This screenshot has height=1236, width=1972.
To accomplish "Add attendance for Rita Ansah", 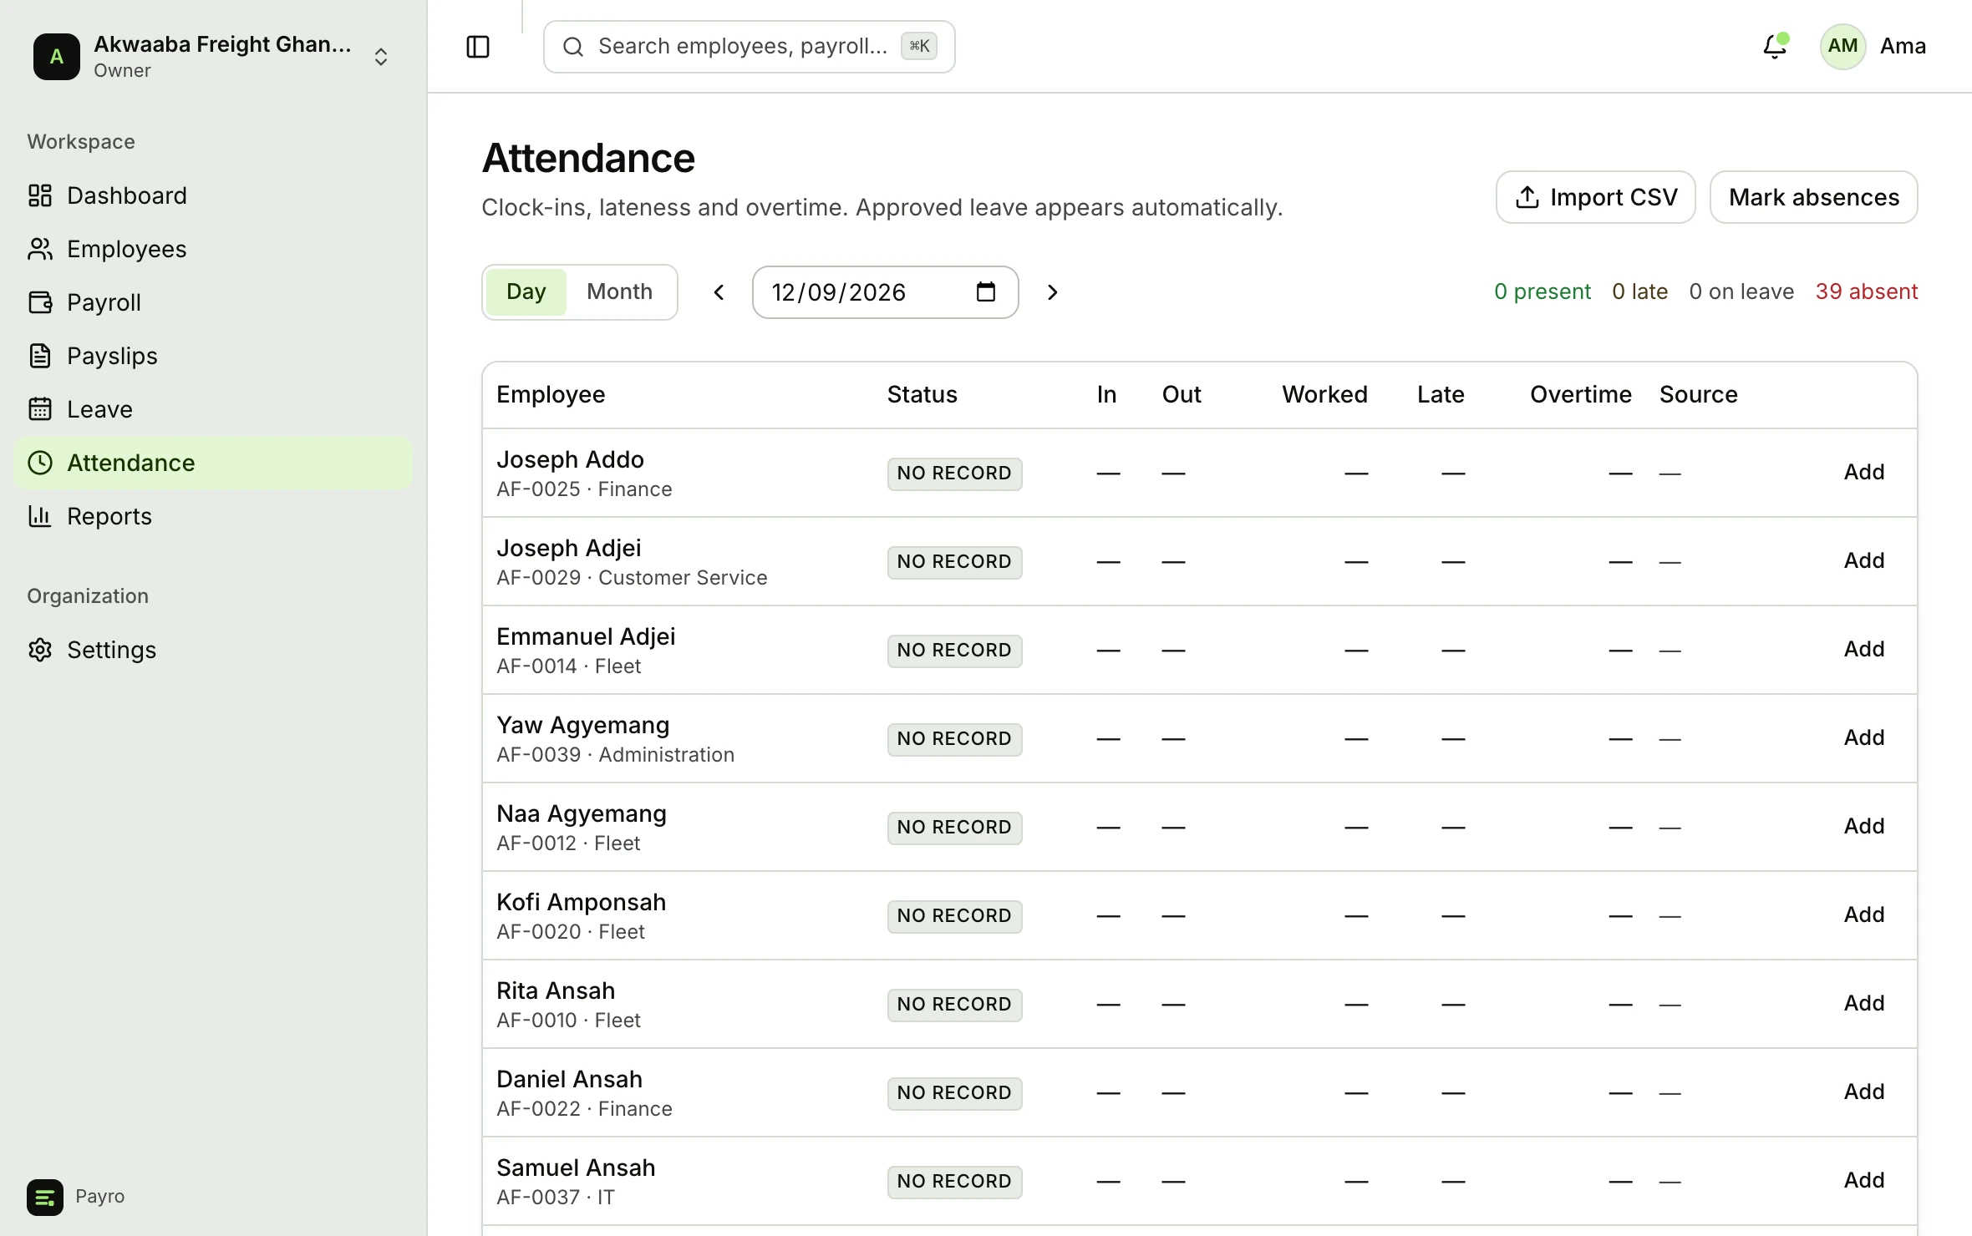I will pyautogui.click(x=1864, y=1003).
